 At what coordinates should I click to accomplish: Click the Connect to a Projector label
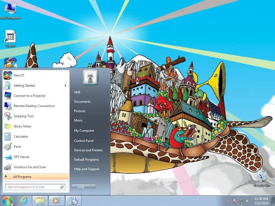(x=30, y=96)
